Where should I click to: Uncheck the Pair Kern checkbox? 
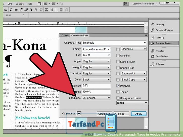[x=118, y=86]
